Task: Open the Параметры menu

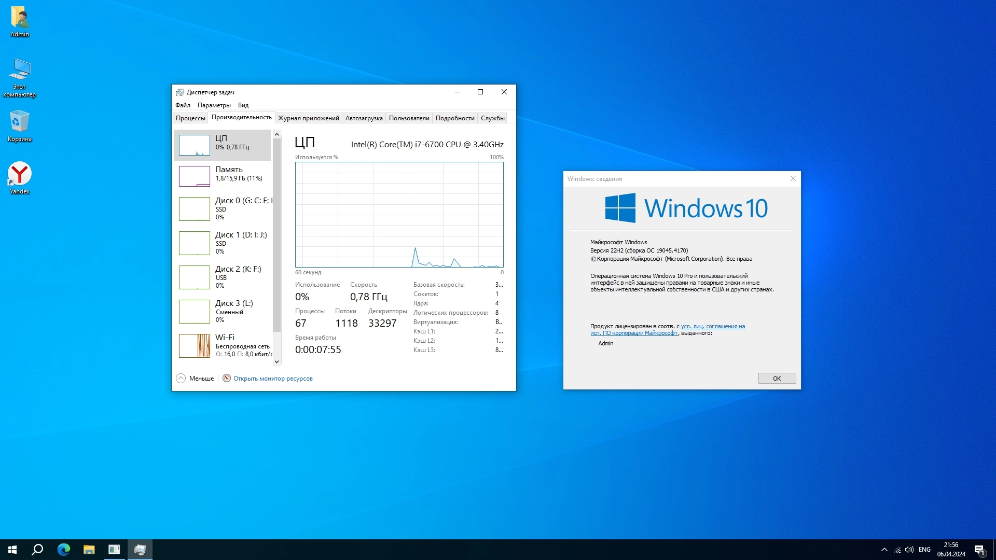Action: pos(214,105)
